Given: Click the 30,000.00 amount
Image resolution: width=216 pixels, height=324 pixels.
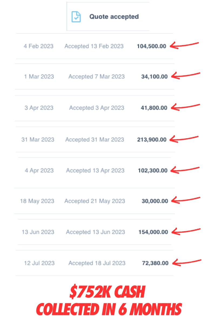Looking at the screenshot, I should (155, 201).
